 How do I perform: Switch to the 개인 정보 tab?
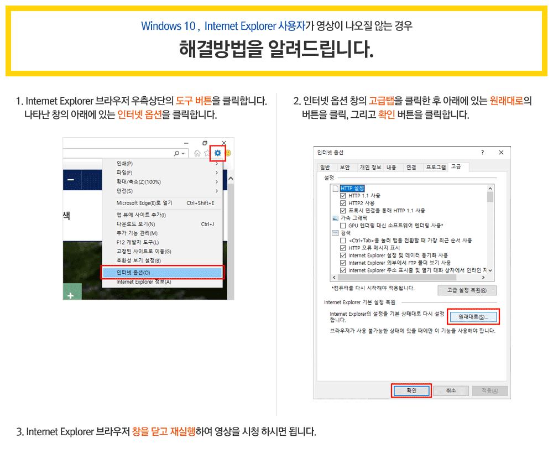coord(371,167)
